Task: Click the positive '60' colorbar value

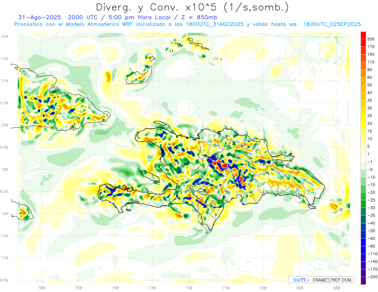Action: pyautogui.click(x=370, y=77)
